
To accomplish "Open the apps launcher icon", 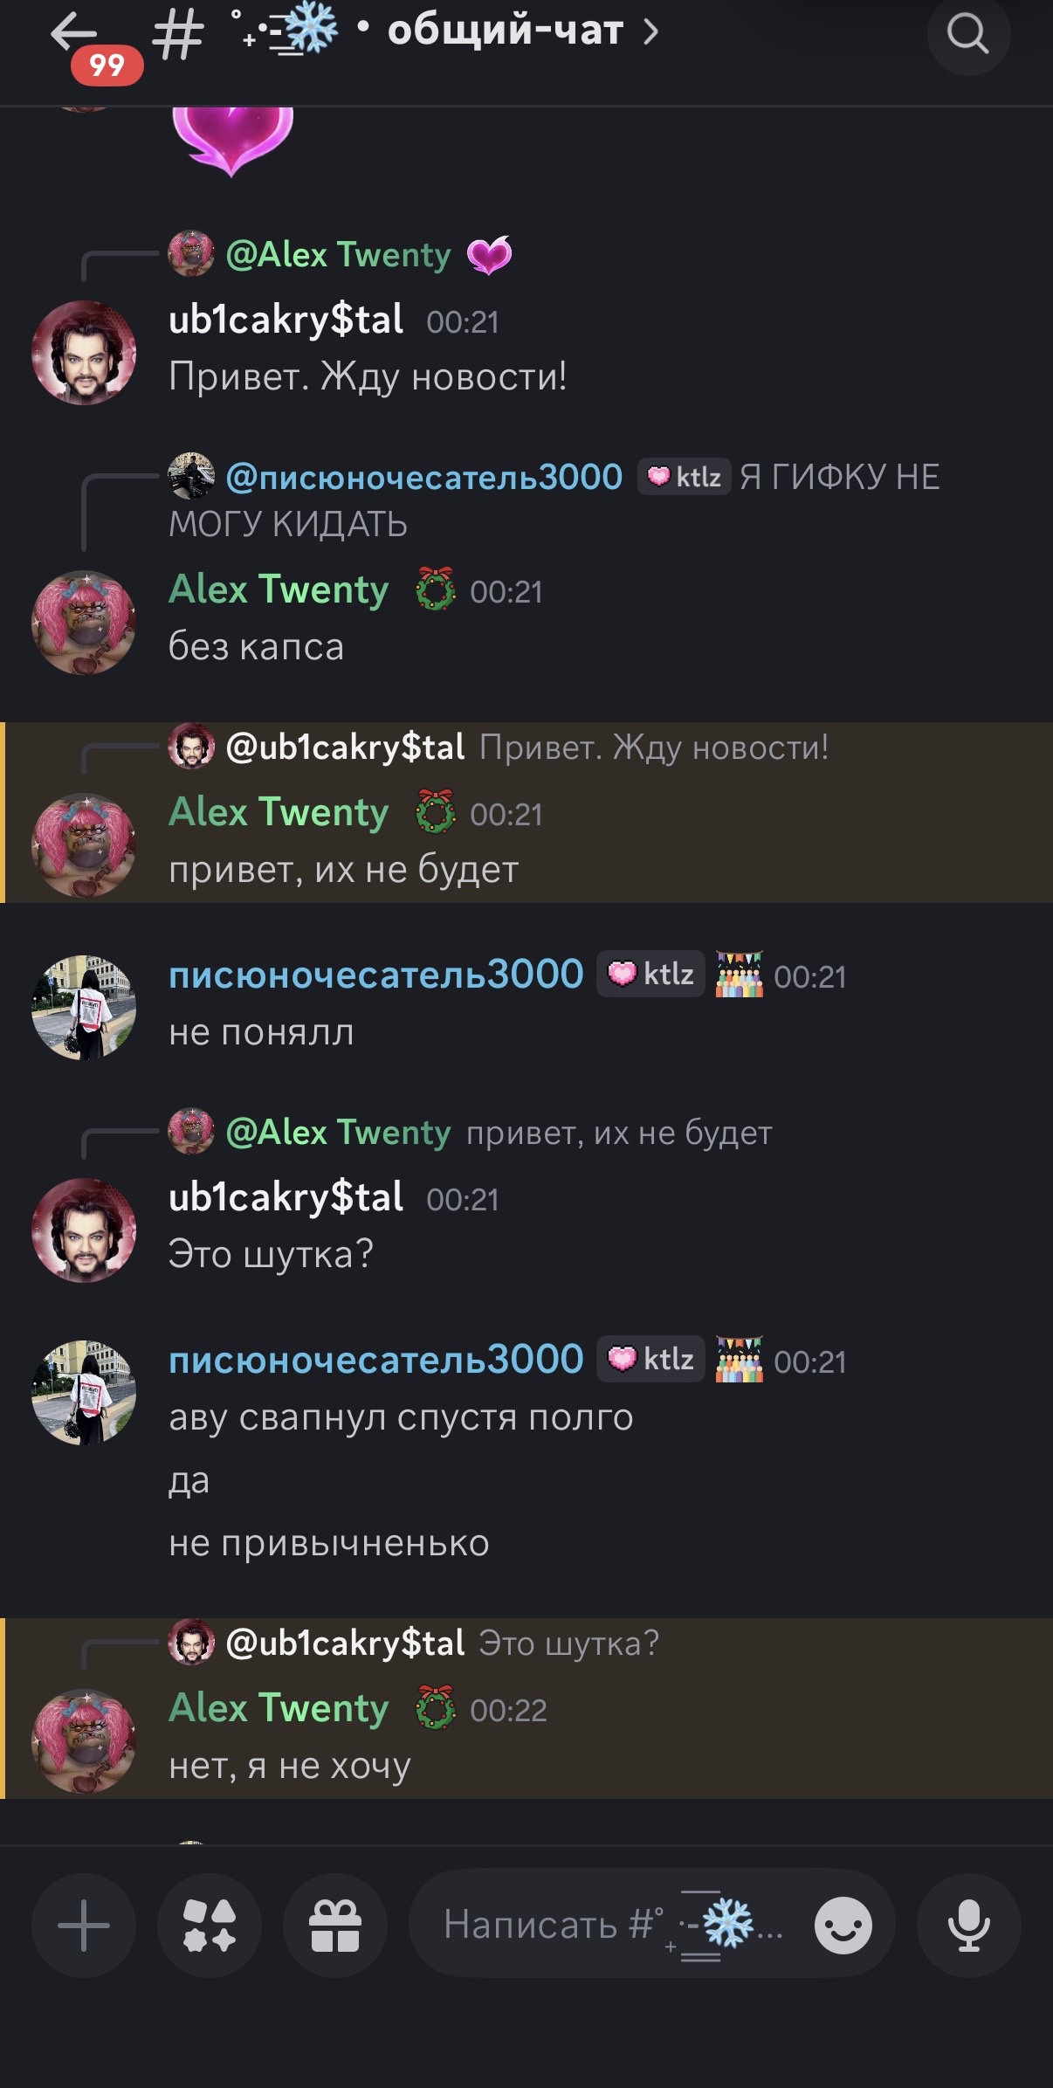I will click(210, 1926).
